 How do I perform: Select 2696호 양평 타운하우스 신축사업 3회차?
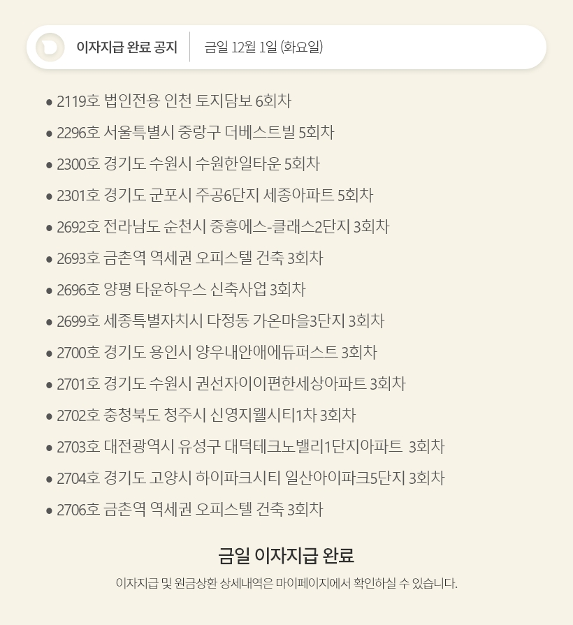[181, 290]
